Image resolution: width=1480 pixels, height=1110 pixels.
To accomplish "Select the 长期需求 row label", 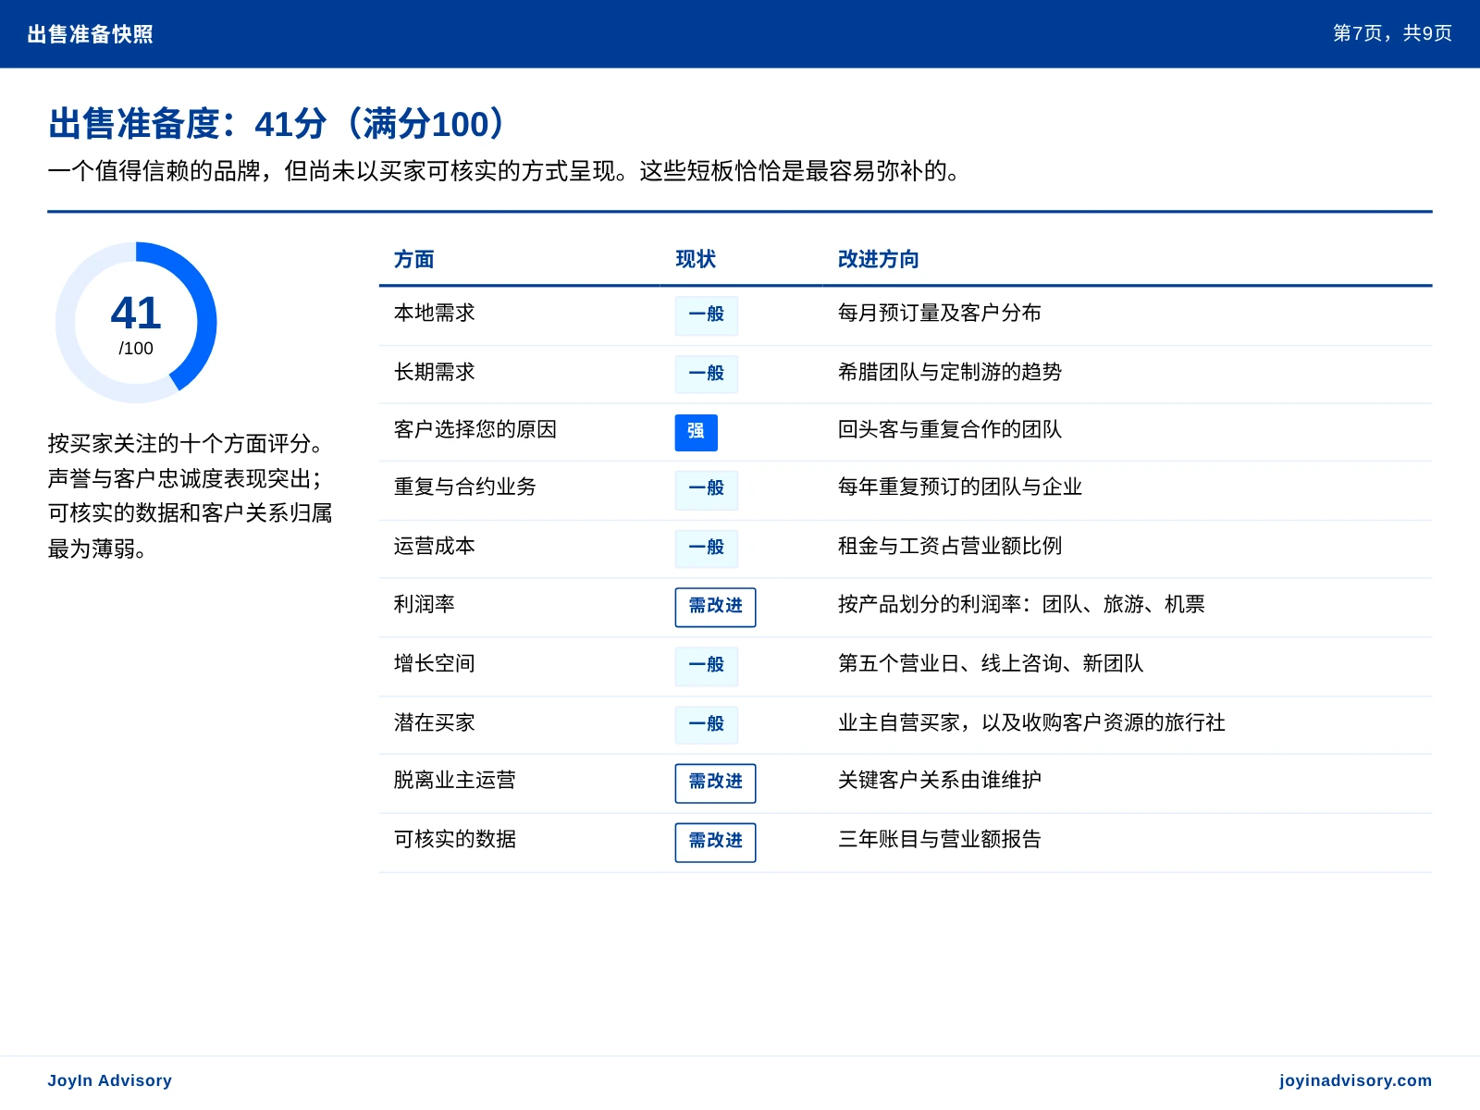I will 434,373.
